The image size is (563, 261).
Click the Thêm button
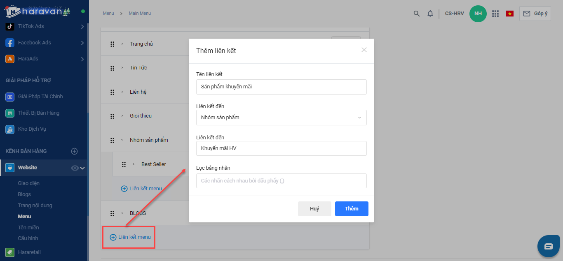coord(352,209)
